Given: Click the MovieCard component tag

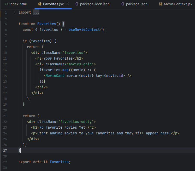Looking at the screenshot, I should coord(55,76).
